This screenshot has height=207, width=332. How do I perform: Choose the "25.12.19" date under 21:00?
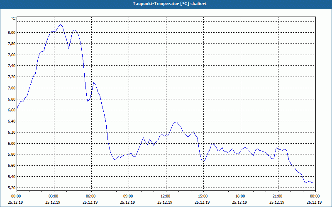277,202
